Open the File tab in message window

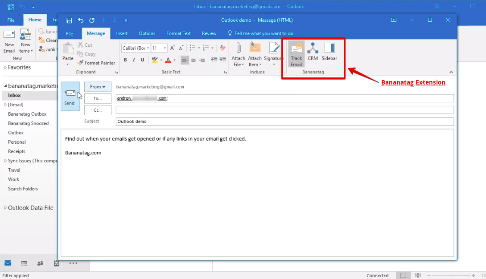coord(70,33)
